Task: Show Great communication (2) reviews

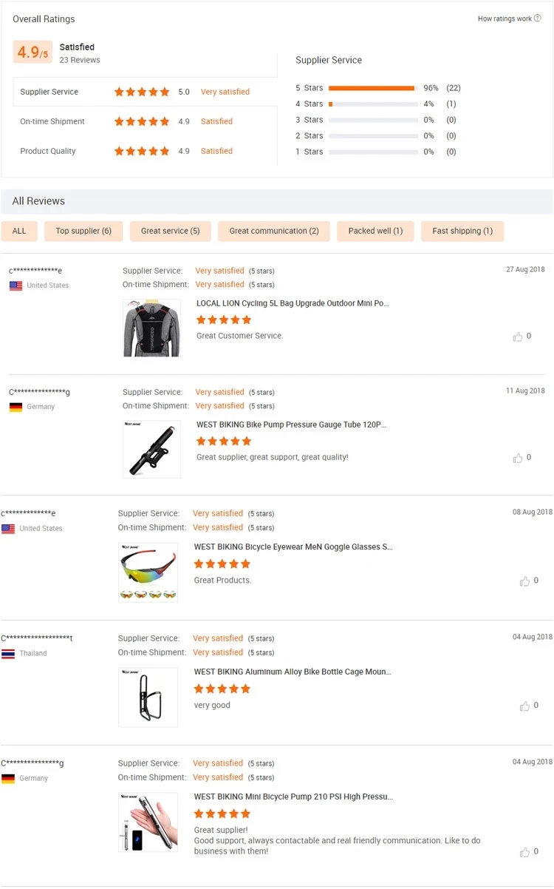Action: (x=274, y=231)
